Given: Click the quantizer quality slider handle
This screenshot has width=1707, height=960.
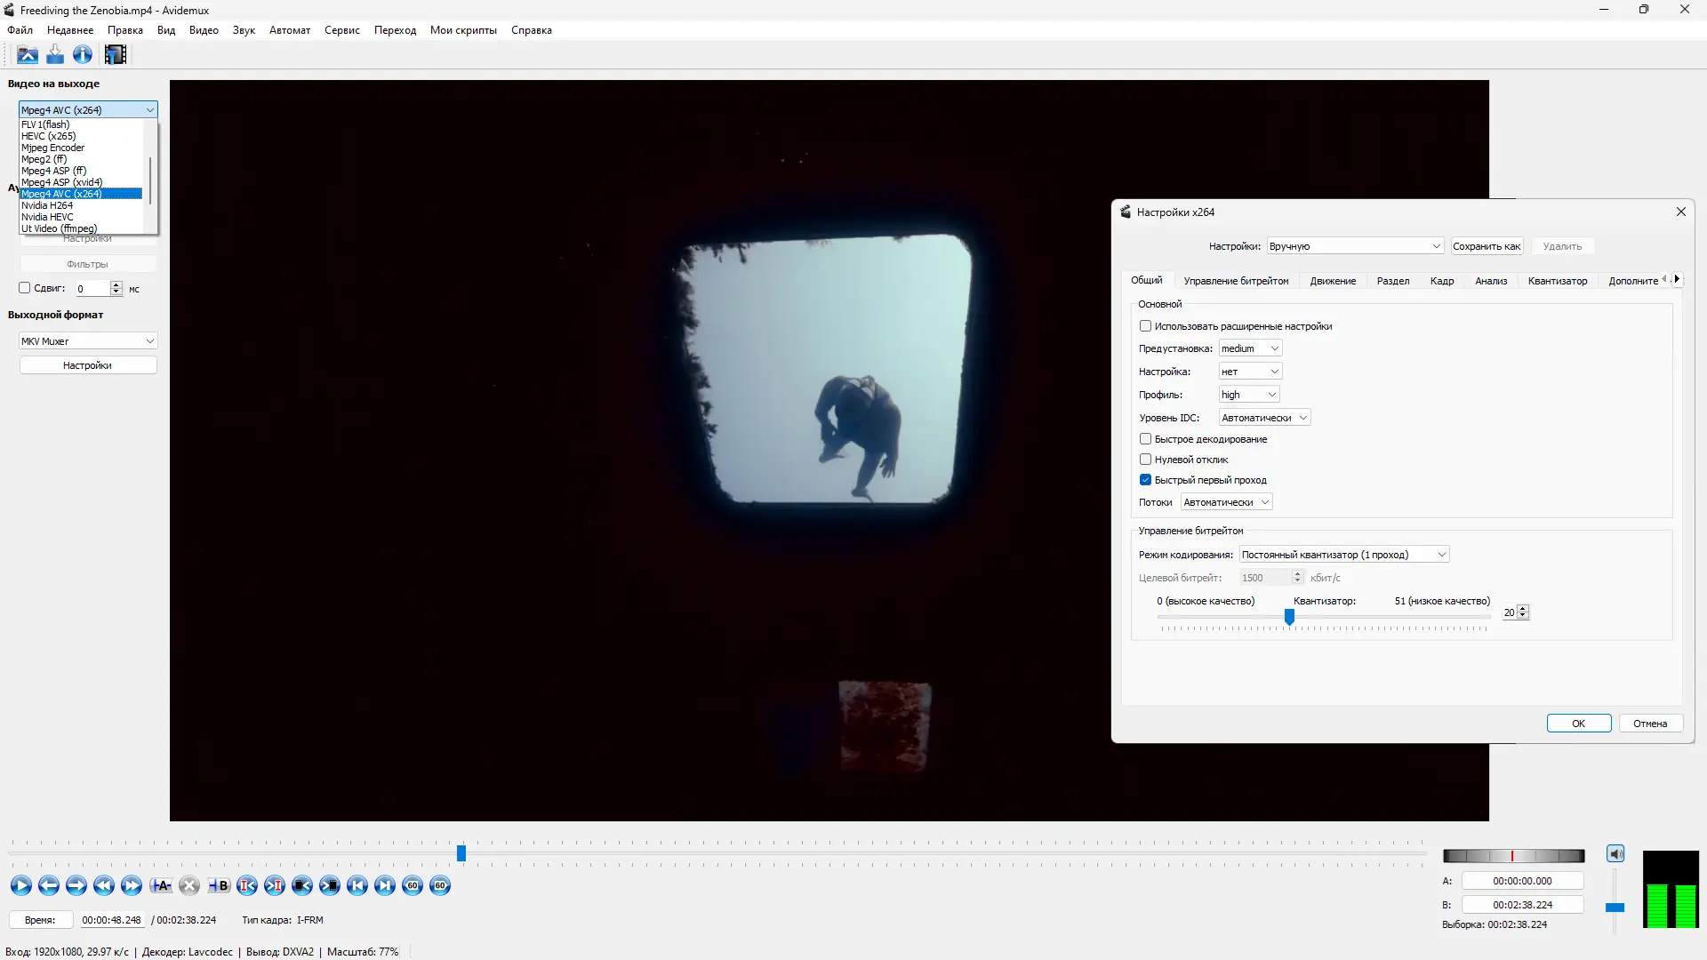Looking at the screenshot, I should (1289, 617).
